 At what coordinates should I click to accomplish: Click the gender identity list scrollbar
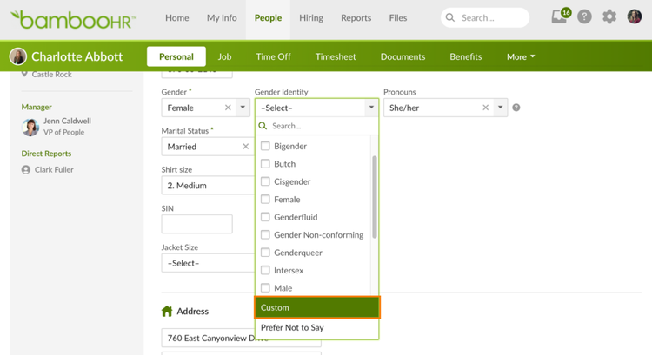tap(374, 197)
